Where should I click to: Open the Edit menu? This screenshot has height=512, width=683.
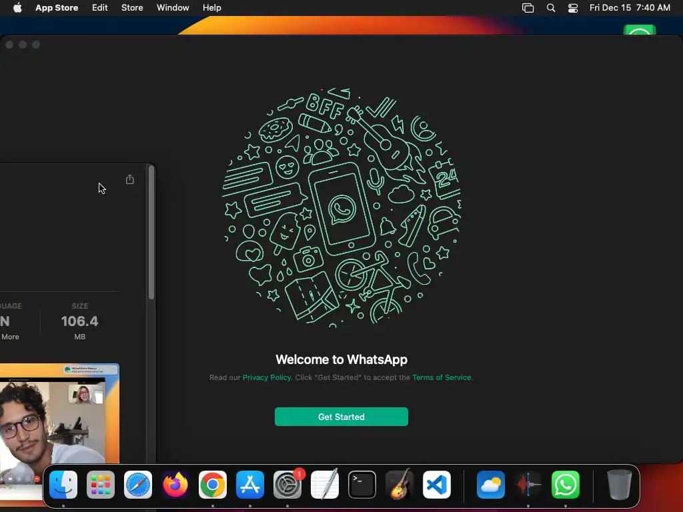coord(100,7)
